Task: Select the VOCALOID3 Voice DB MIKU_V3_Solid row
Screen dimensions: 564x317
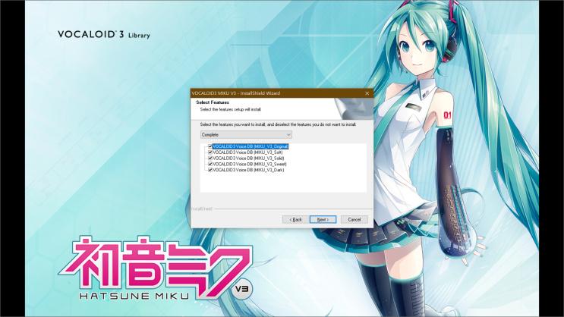Action: pyautogui.click(x=248, y=158)
